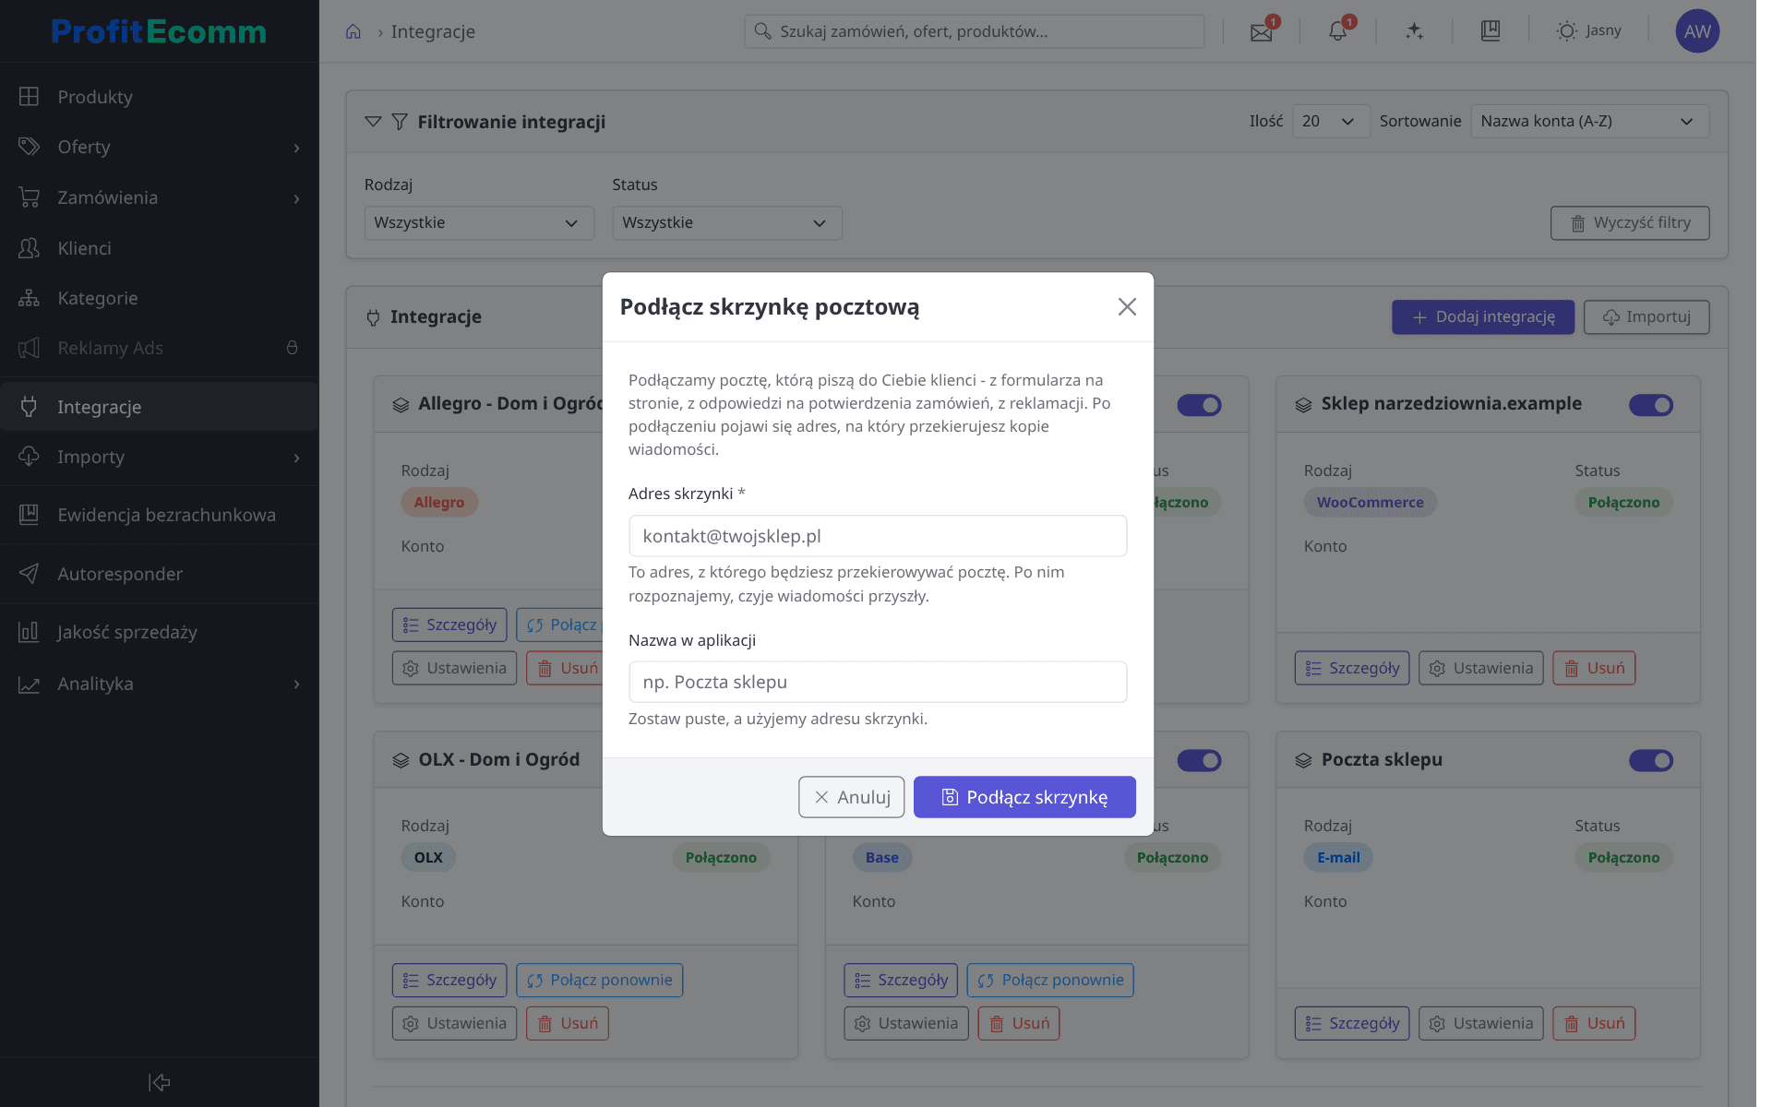This screenshot has height=1107, width=1772.
Task: Click Wyczyść filtry button
Action: pyautogui.click(x=1630, y=223)
